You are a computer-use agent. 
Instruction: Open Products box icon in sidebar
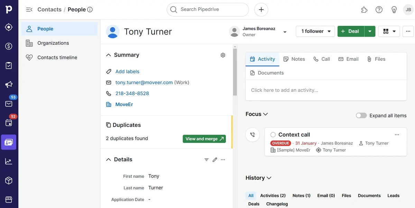(x=9, y=180)
